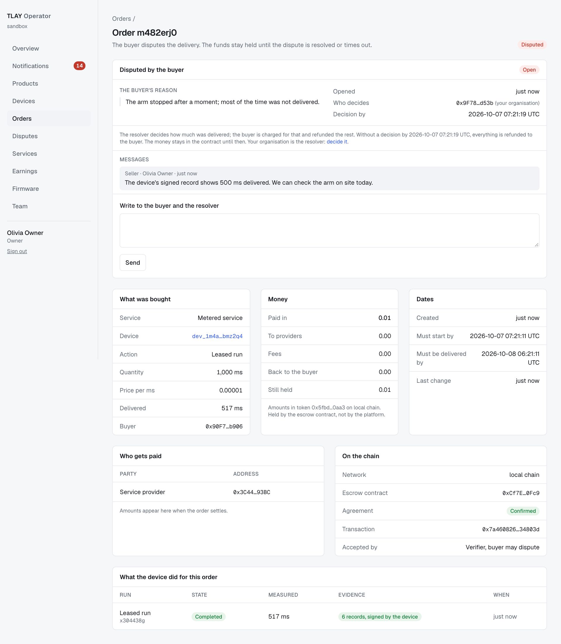The image size is (561, 644).
Task: Click the Still held amount 0.01
Action: (385, 390)
